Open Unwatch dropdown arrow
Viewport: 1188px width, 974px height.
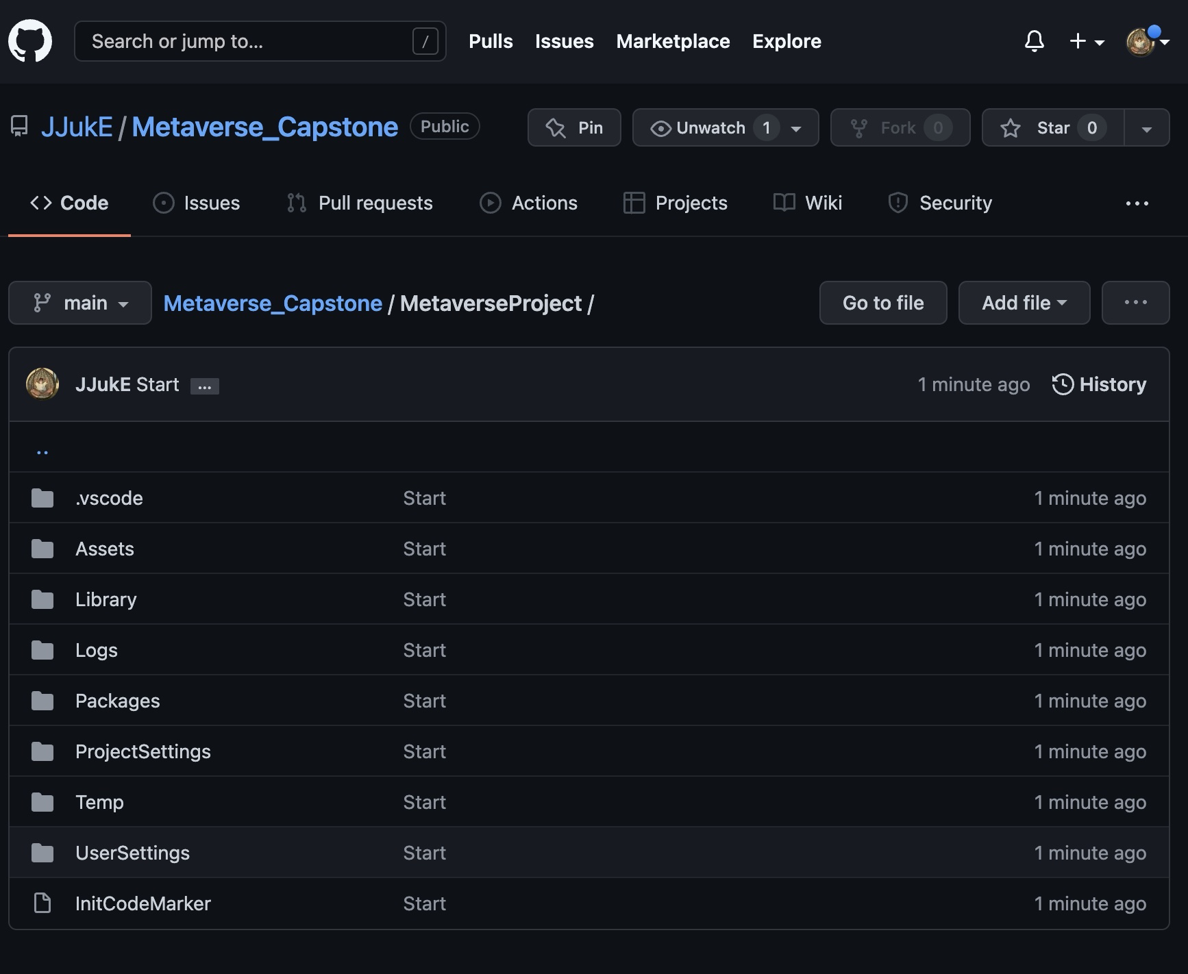796,129
